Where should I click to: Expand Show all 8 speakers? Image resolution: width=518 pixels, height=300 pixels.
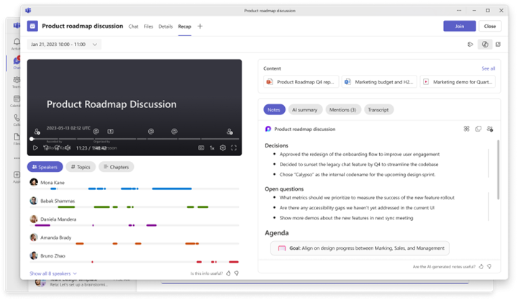click(x=53, y=273)
